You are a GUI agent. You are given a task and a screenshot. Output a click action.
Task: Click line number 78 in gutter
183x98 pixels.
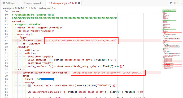(6, 73)
